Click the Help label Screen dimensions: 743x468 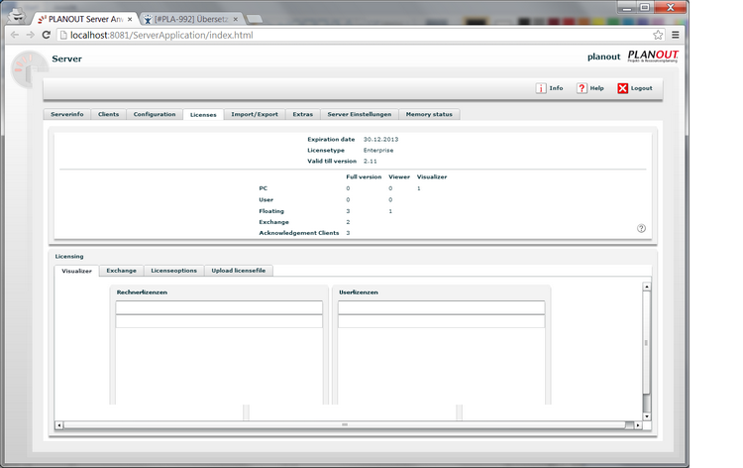coord(597,88)
